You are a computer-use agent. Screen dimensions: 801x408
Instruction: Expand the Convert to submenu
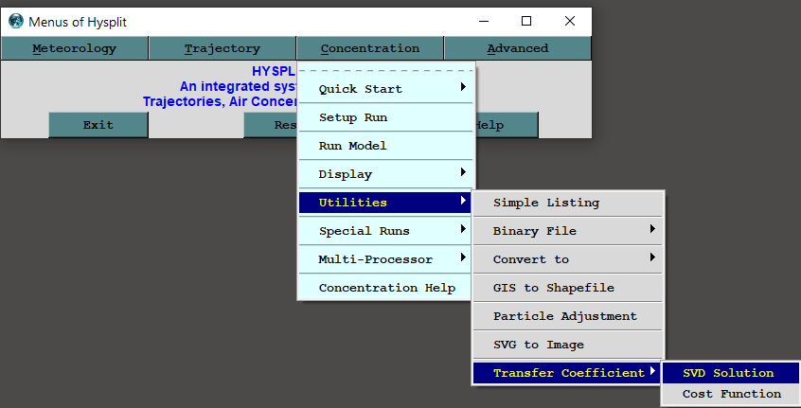[x=568, y=259]
